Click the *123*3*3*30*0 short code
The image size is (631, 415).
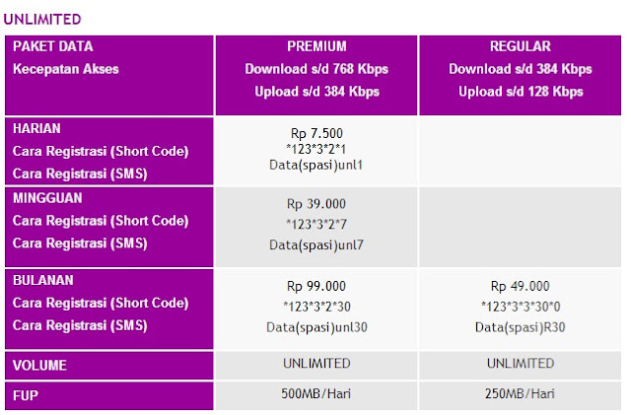(x=521, y=307)
